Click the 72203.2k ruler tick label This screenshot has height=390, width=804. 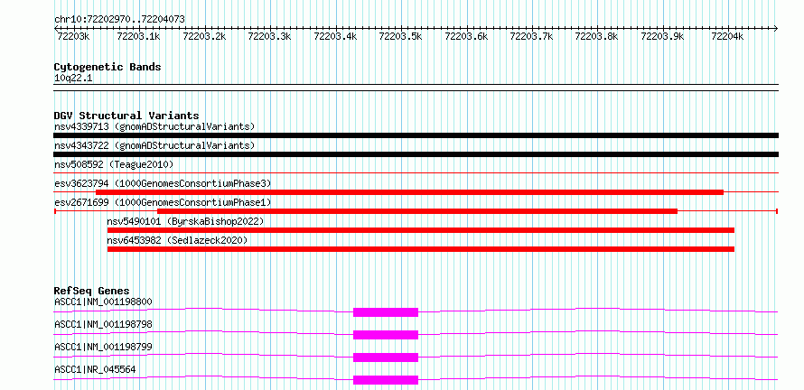(x=204, y=36)
